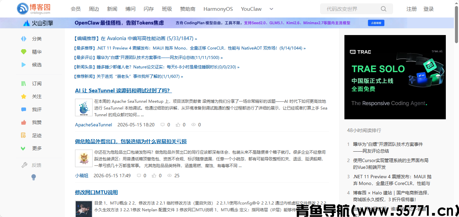
Task: Open ranking item 3 .NET 11 Preview 4
Action: [392, 180]
